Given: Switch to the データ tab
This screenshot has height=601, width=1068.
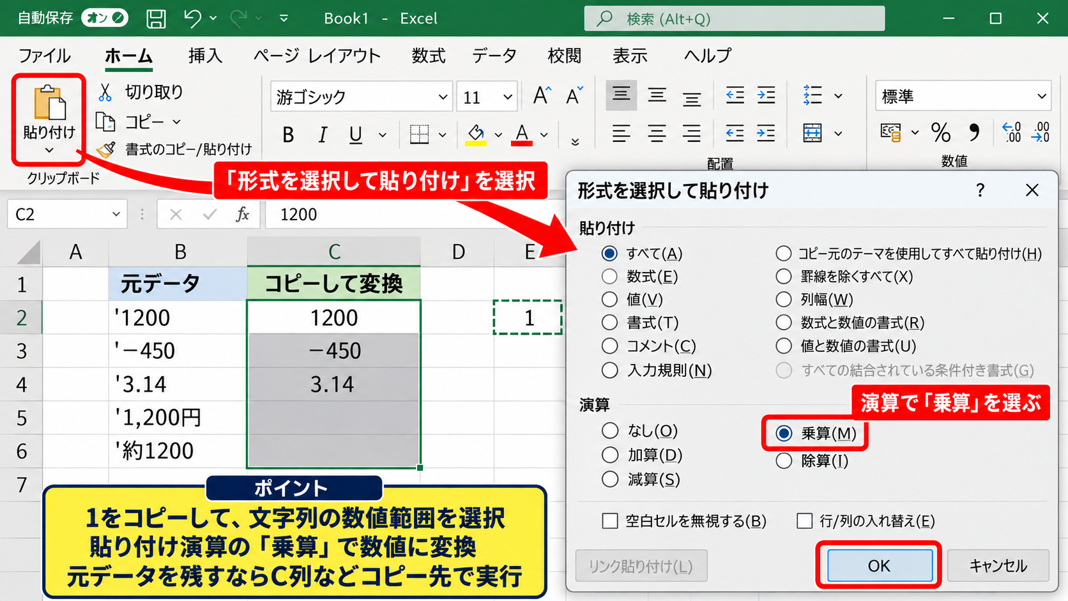Looking at the screenshot, I should coord(494,56).
